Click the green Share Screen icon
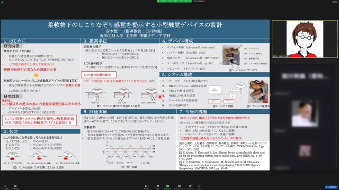 tap(167, 186)
